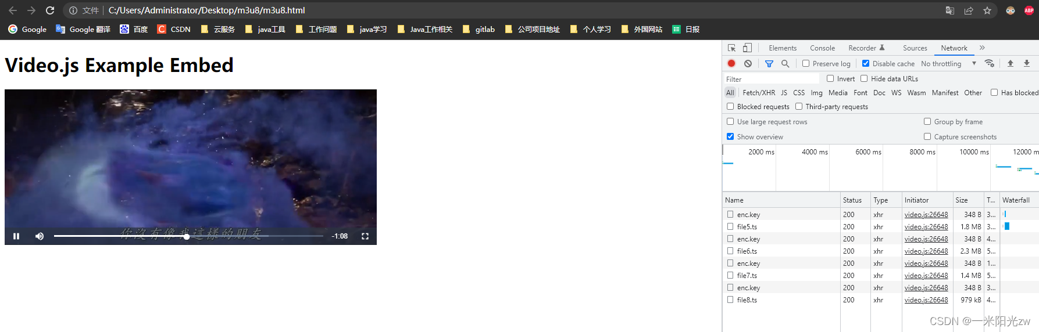The image size is (1039, 332).
Task: Open the CSDN bookmark
Action: tap(174, 29)
